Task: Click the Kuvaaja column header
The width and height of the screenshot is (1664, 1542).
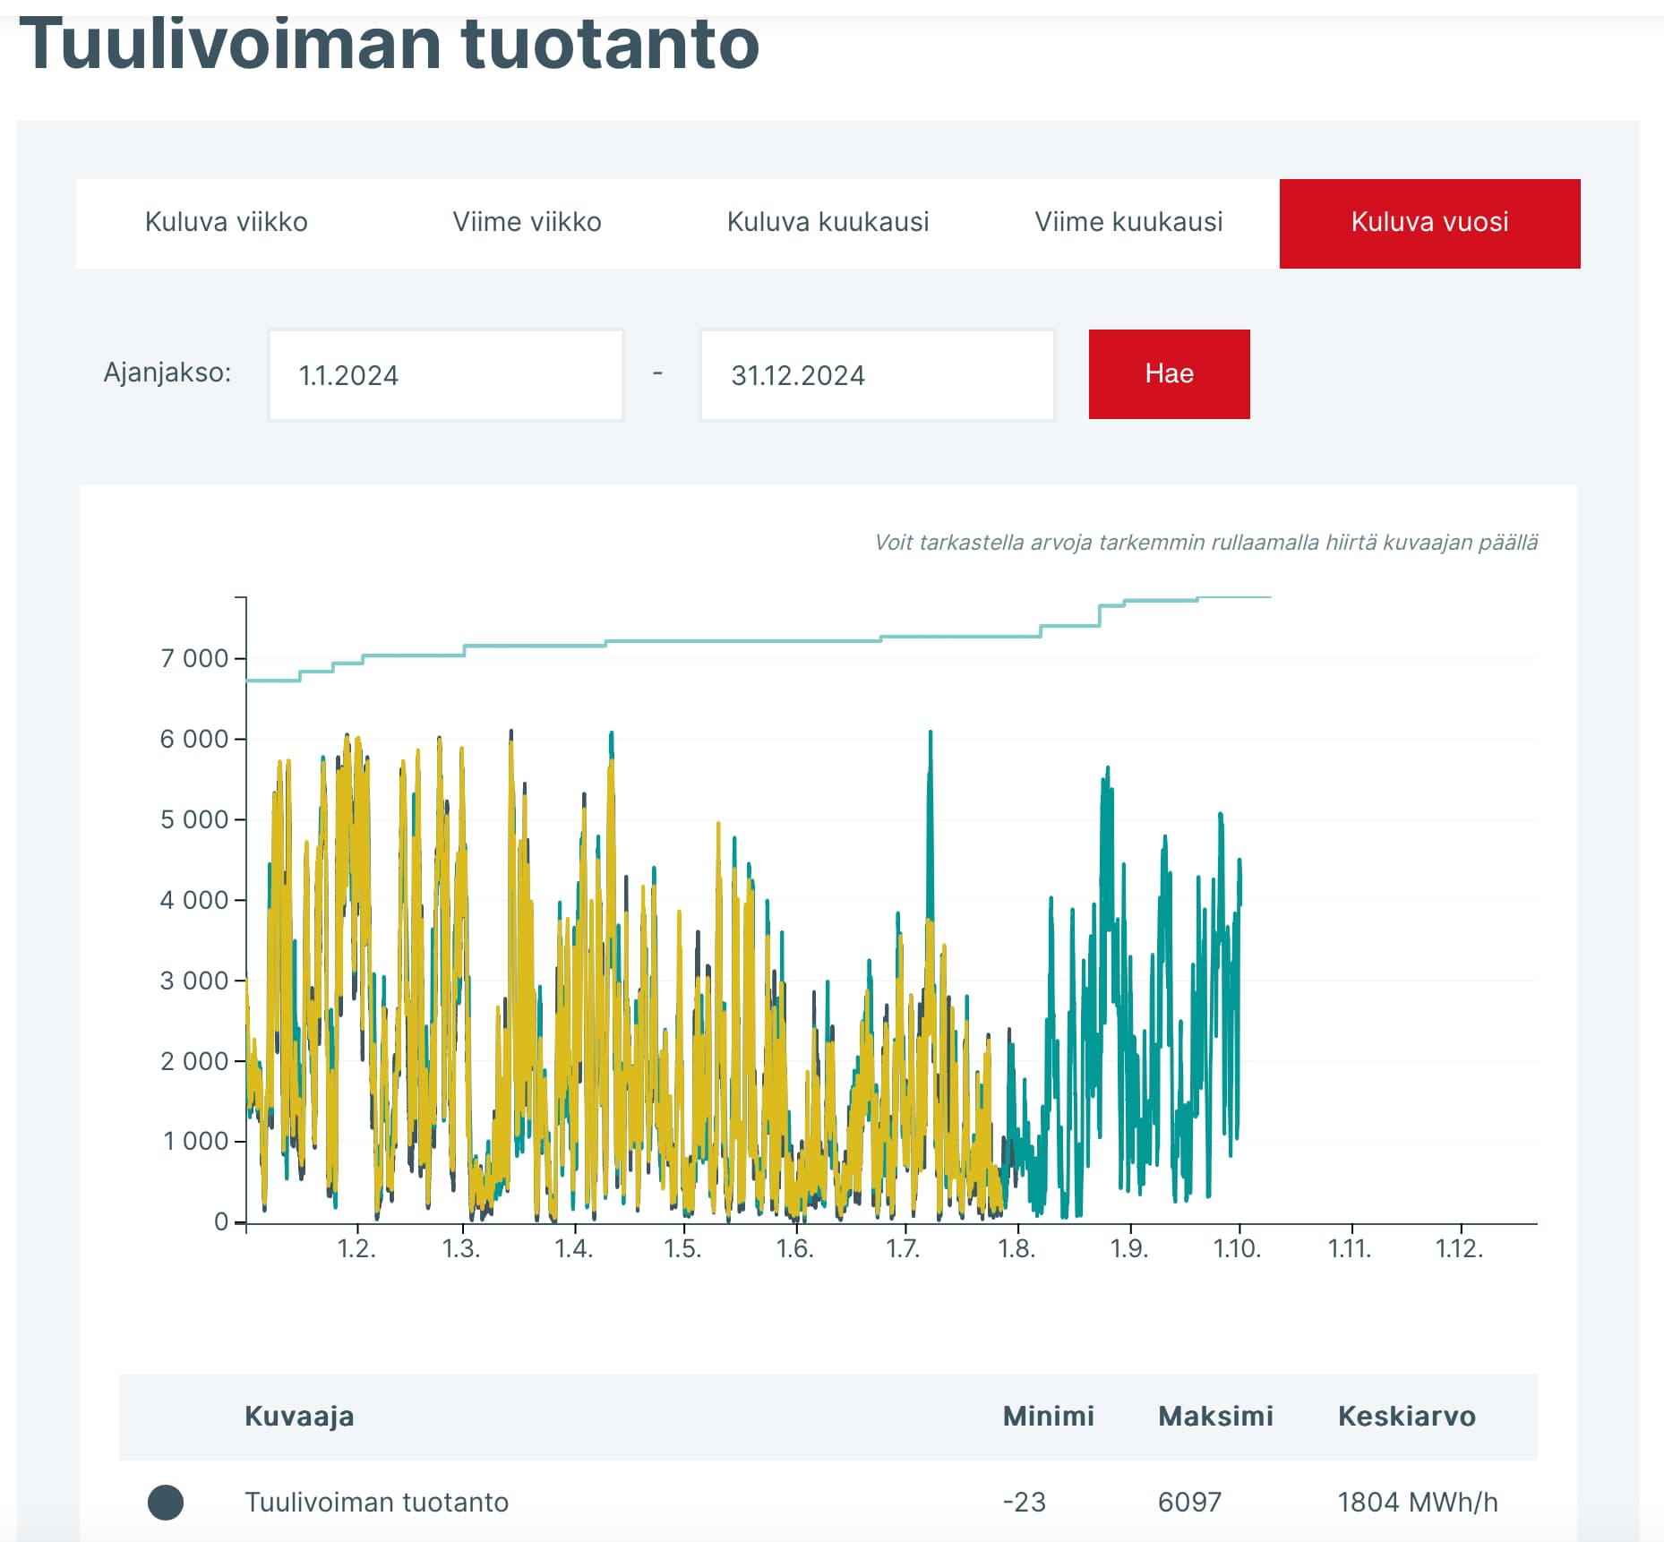Action: 299,1416
